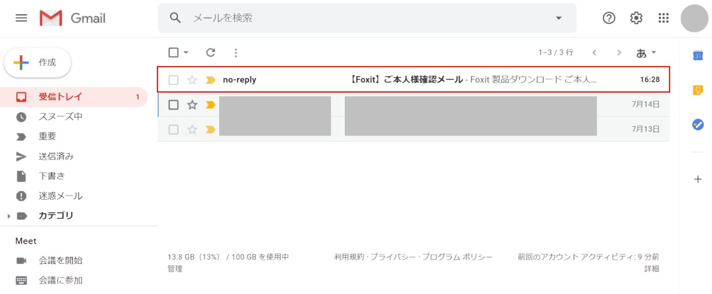Toggle importance marker on 7月13日 email
This screenshot has width=712, height=294.
[x=211, y=130]
